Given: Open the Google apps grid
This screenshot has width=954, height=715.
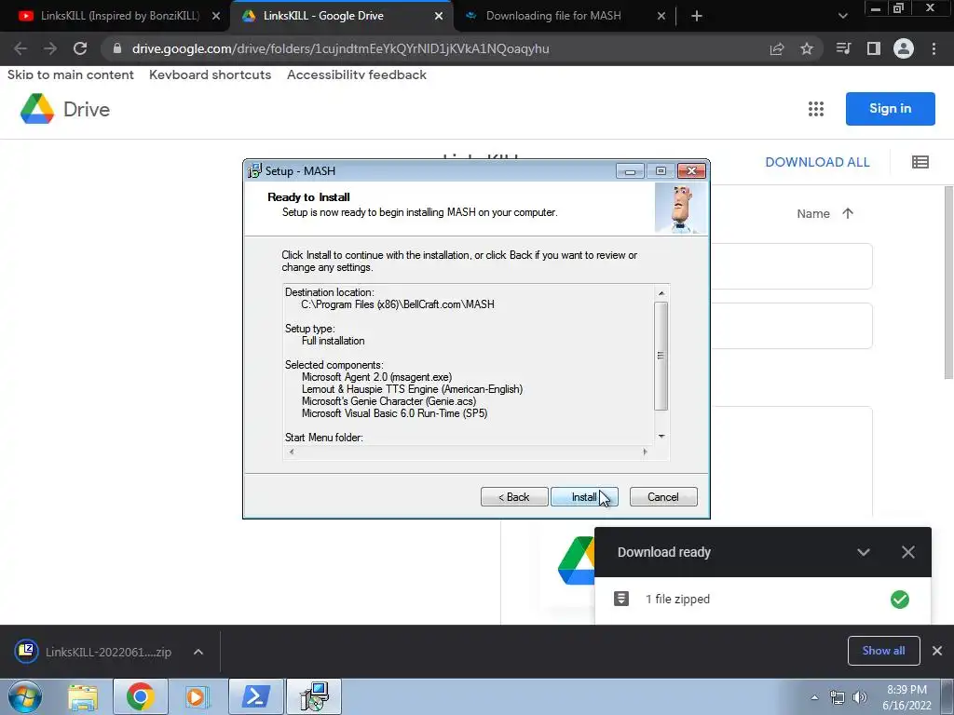Looking at the screenshot, I should 816,109.
